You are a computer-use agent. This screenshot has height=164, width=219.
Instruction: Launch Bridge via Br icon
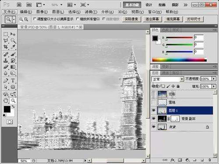click(x=19, y=5)
